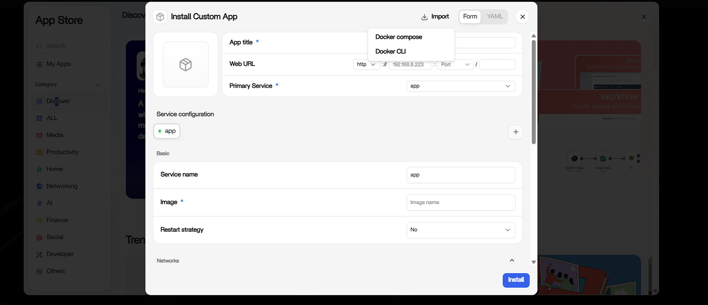Click the Web URL path field

tap(497, 64)
